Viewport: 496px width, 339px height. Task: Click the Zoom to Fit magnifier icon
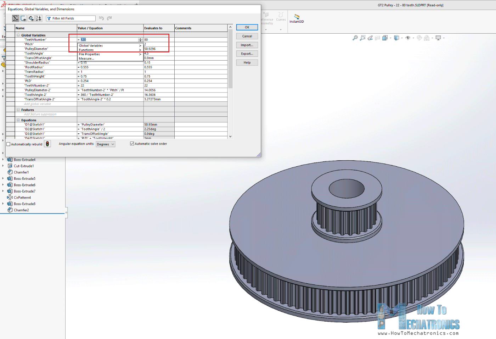[355, 38]
